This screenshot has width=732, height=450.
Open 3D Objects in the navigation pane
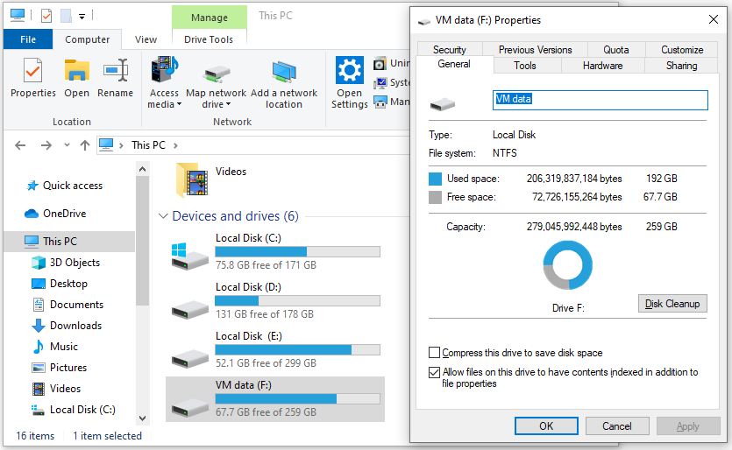point(75,263)
